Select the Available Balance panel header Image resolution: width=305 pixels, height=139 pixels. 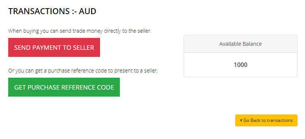[241, 44]
